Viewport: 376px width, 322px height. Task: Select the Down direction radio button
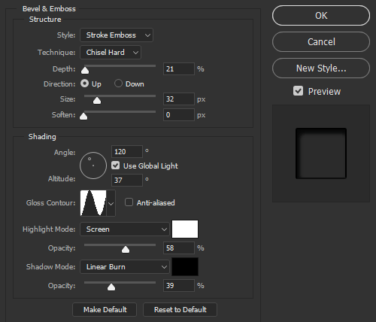pyautogui.click(x=118, y=84)
